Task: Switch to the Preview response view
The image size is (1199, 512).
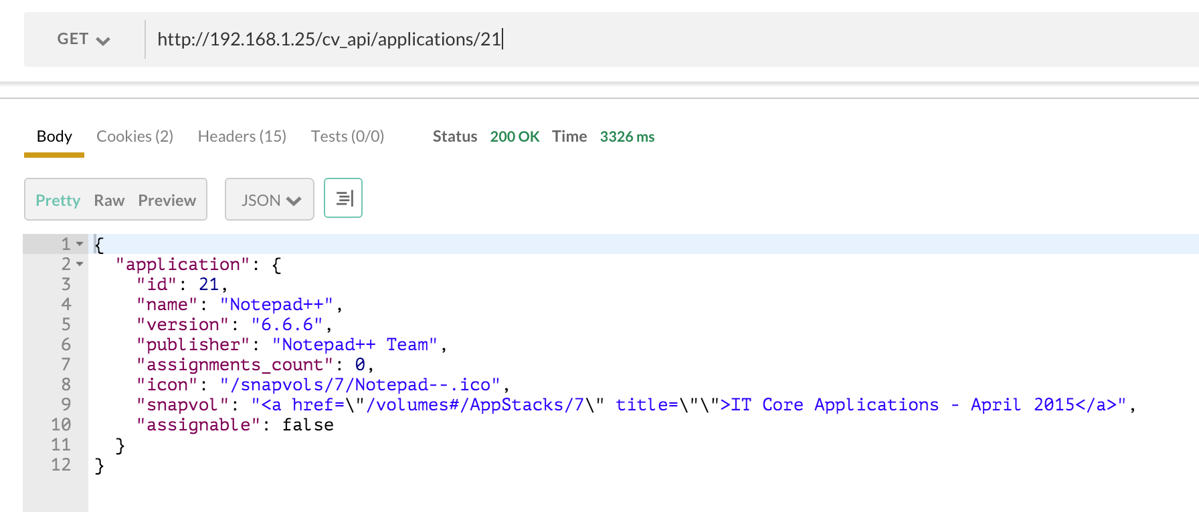Action: 167,201
